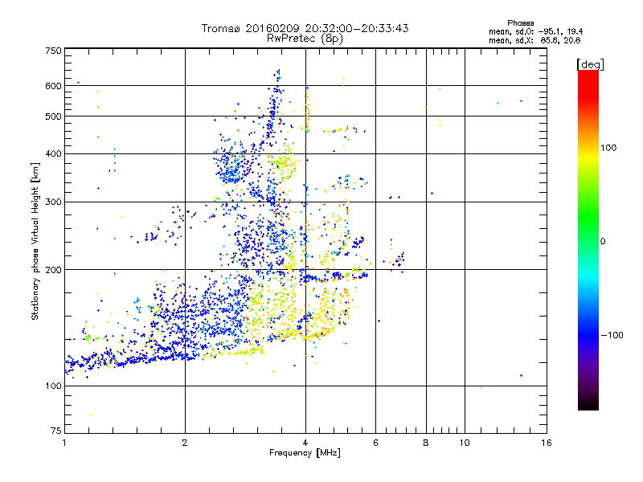Image resolution: width=643 pixels, height=482 pixels.
Task: Click the y-axis '100' tick label
Action: [x=53, y=386]
